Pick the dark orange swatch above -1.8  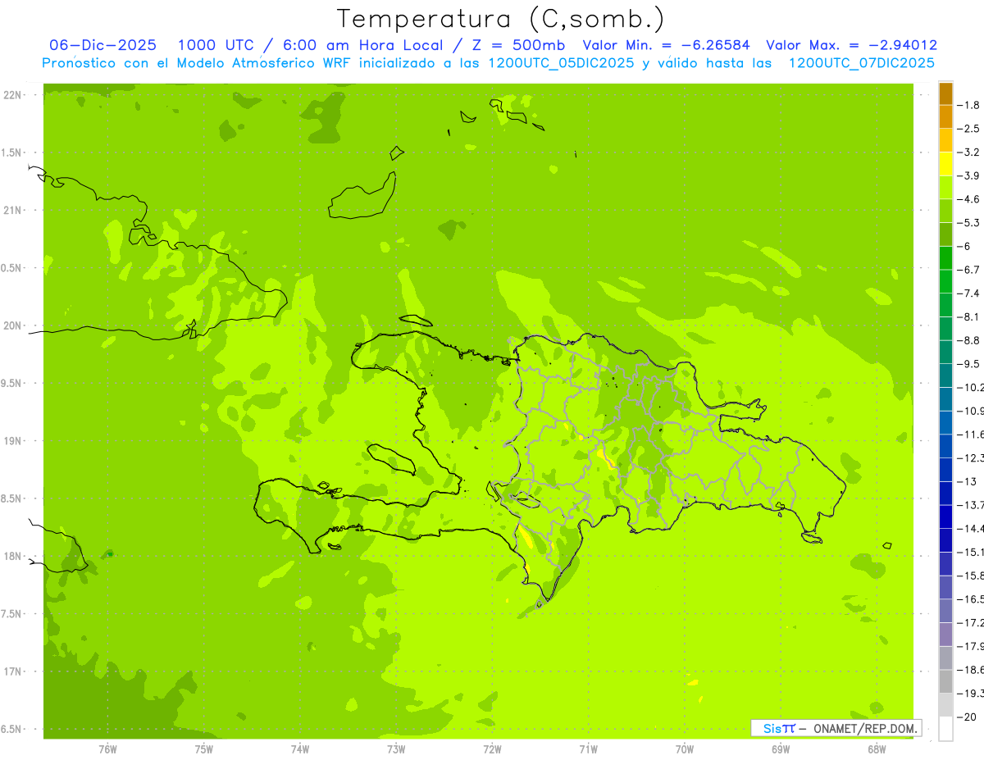945,93
